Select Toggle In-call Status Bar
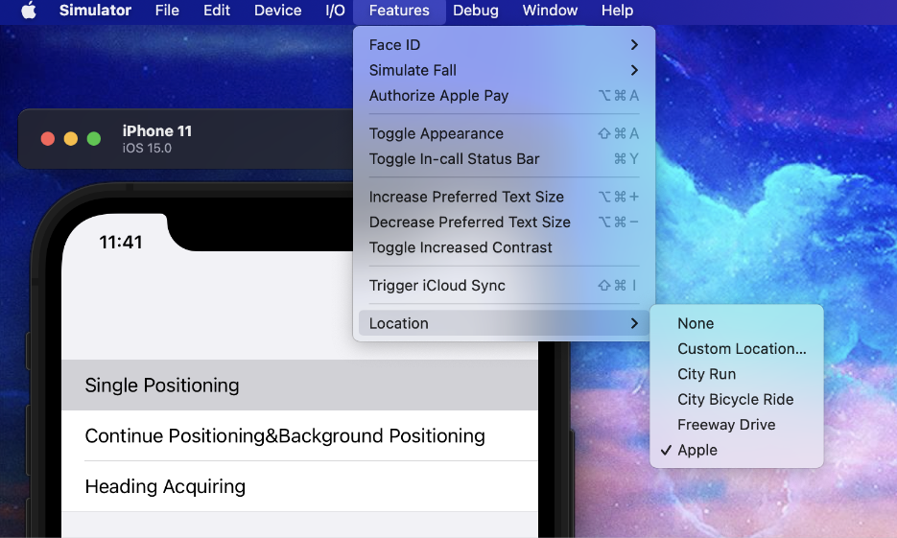Screen dimensions: 897x538 pos(504,159)
